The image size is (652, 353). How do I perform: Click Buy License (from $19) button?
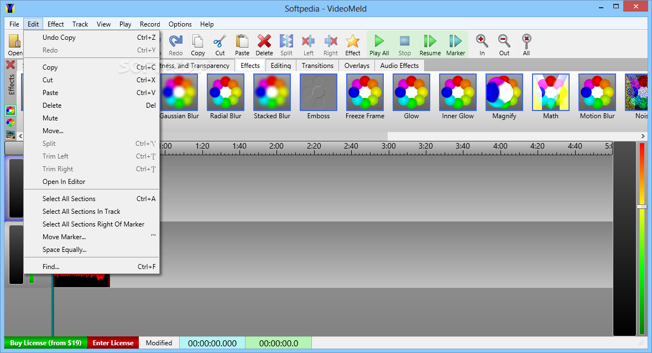click(x=46, y=343)
